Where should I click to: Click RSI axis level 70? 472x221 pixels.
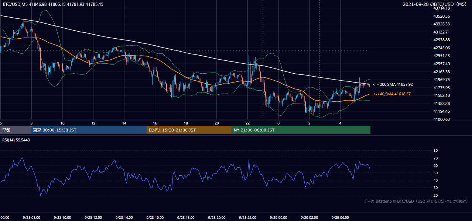coord(435,158)
